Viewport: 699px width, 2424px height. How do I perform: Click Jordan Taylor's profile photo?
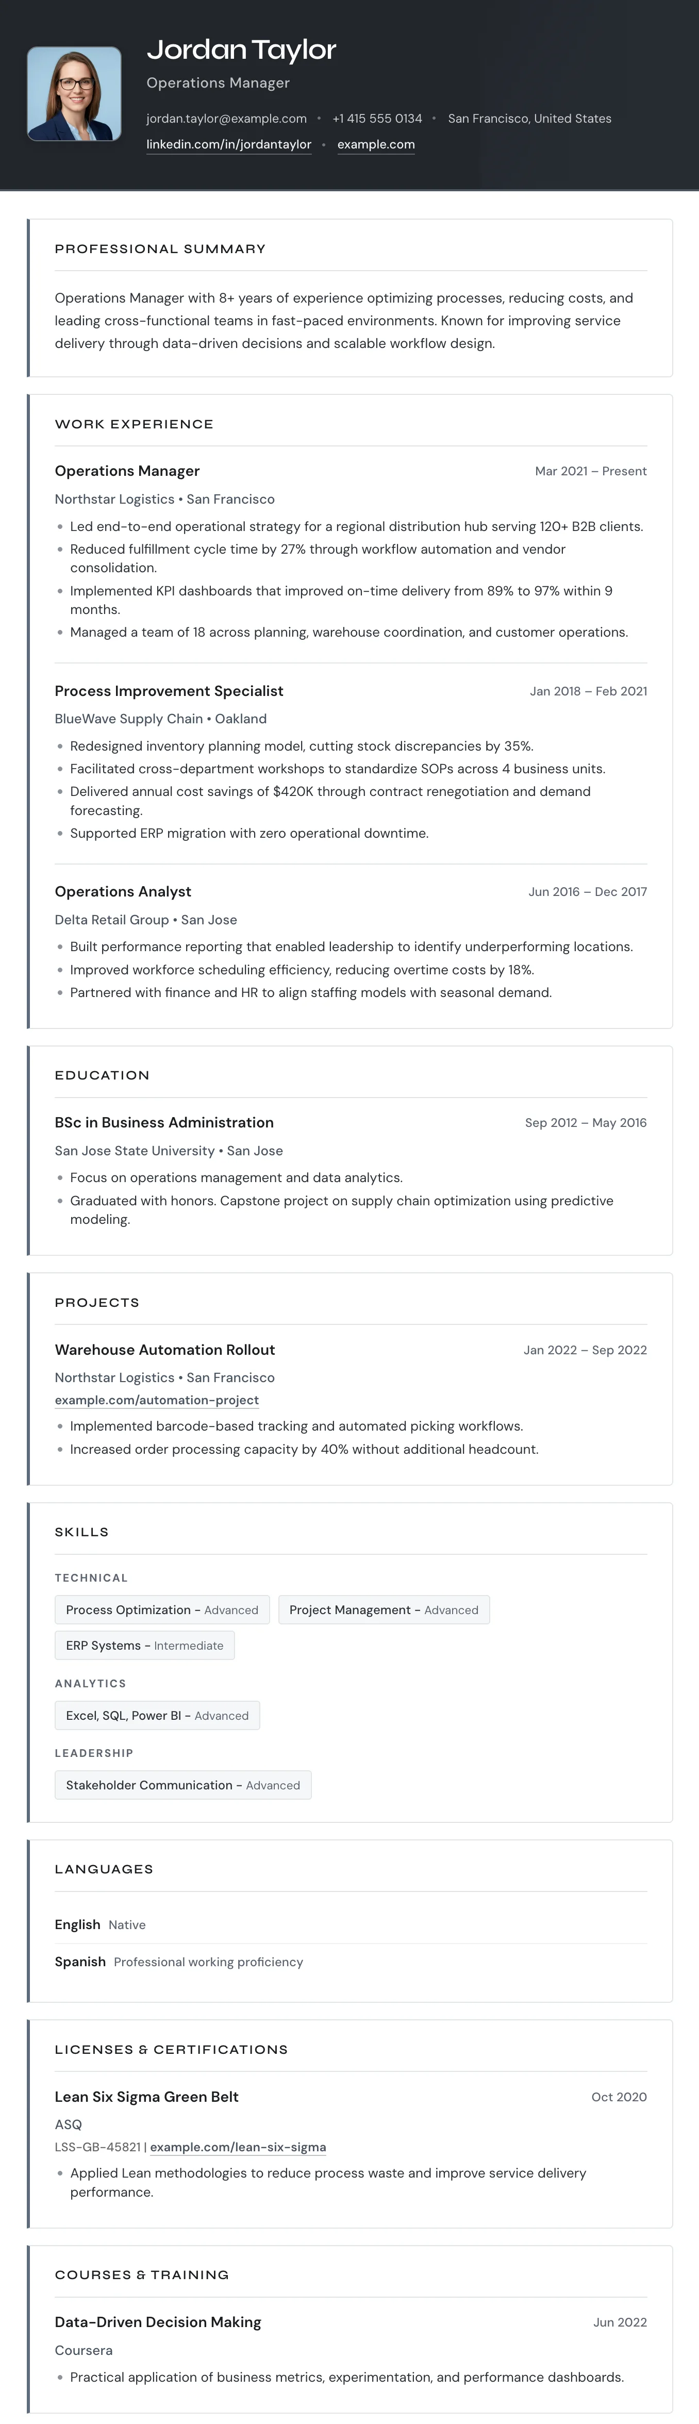tap(74, 94)
